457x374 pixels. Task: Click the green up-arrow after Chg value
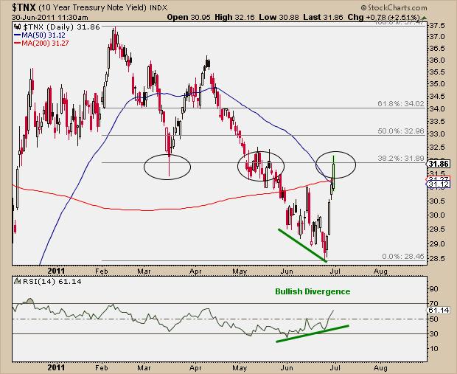point(424,17)
